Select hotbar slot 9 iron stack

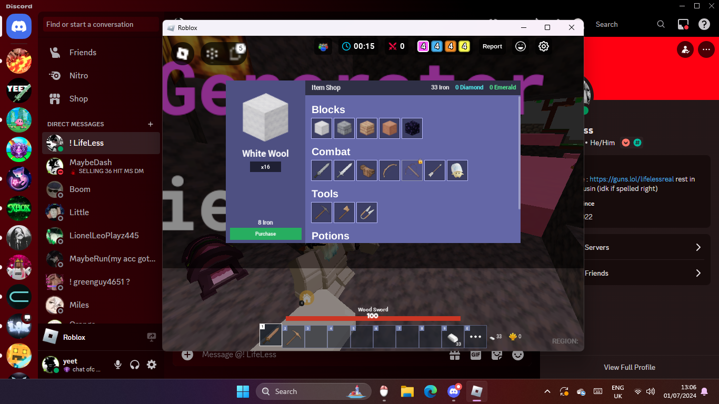452,336
